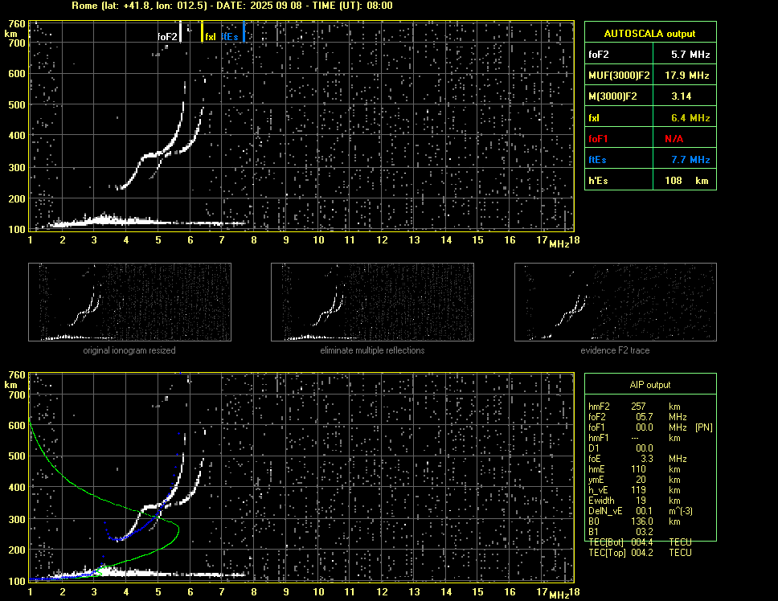Select the h'Es value 108 km

click(x=686, y=181)
